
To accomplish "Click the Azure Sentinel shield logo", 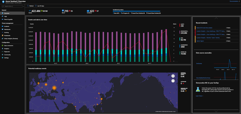I will pos(3,2).
